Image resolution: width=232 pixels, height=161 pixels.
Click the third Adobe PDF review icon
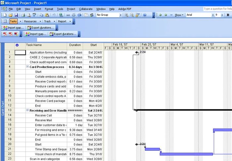click(x=16, y=34)
